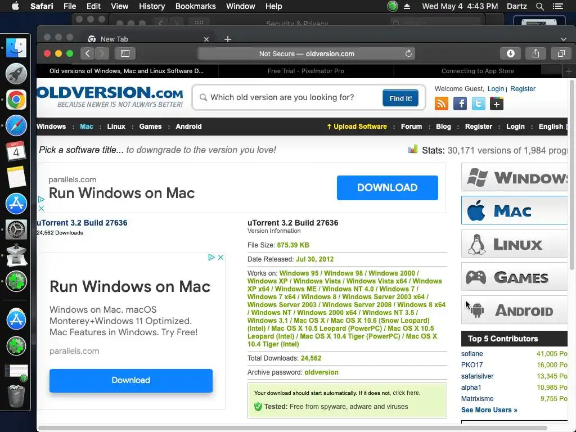Open Windows in site navigation bar
Viewport: 576px width, 432px height.
click(x=51, y=127)
